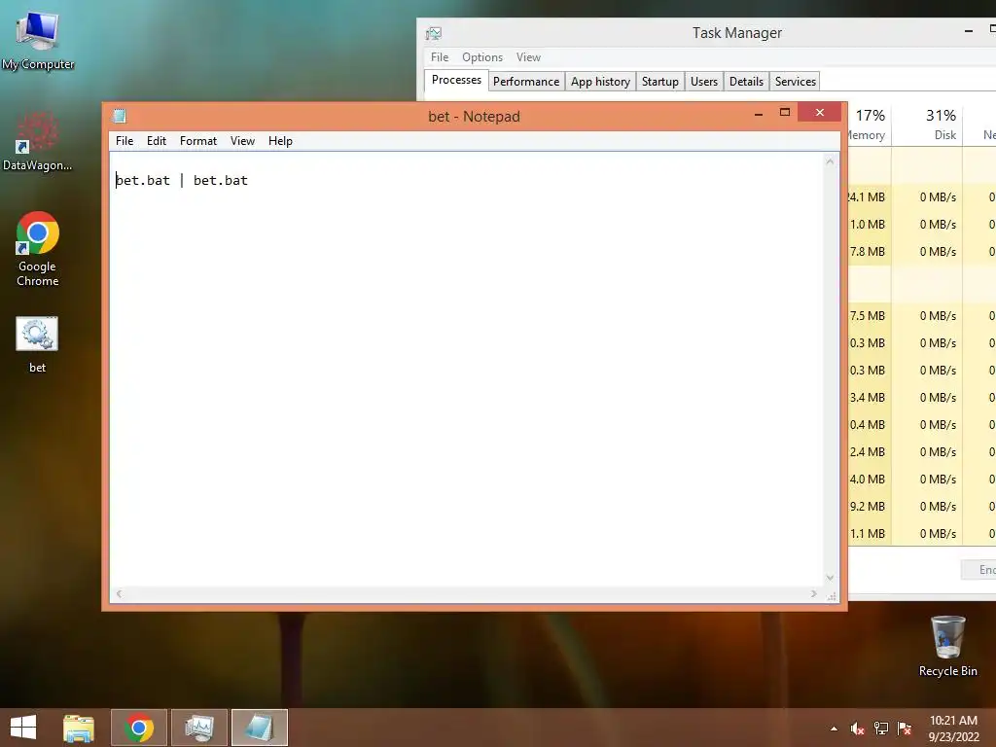Open Chrome from the taskbar
996x747 pixels.
(139, 728)
